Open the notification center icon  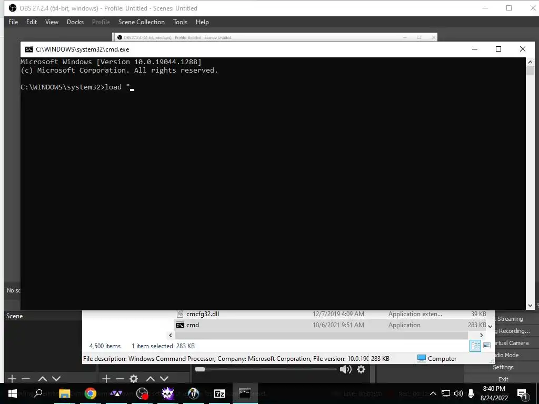(x=522, y=393)
